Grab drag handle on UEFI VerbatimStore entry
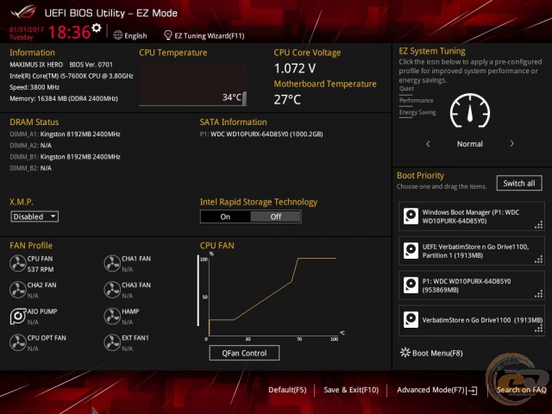 click(x=538, y=260)
